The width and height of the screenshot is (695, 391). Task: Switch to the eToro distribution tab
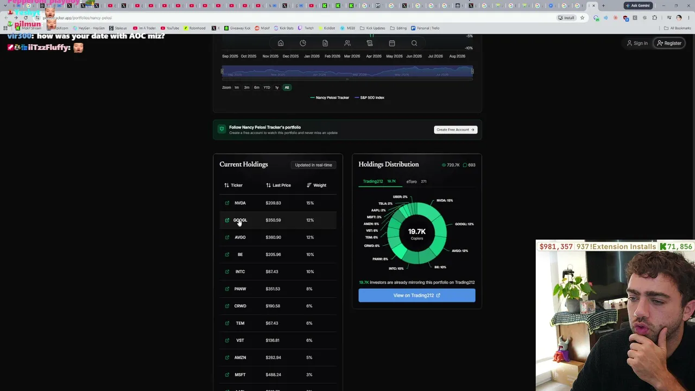click(416, 181)
